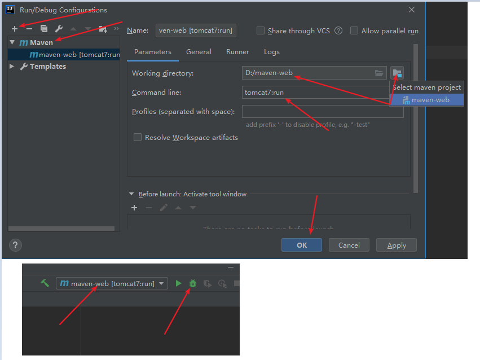Viewport: 480px width, 360px height.
Task: Open the maven-web [tomcat7:run] run configuration dropdown
Action: coord(112,283)
